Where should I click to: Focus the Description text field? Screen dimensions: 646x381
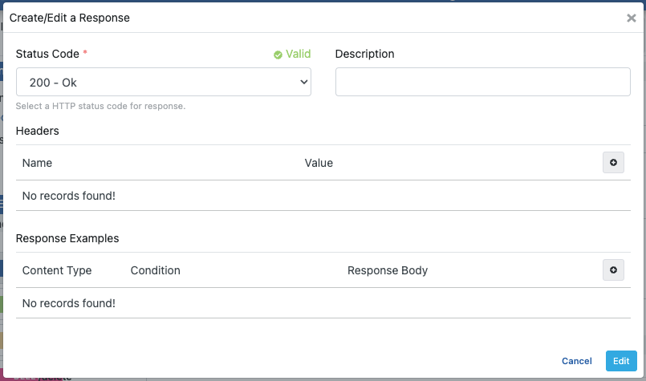[482, 82]
